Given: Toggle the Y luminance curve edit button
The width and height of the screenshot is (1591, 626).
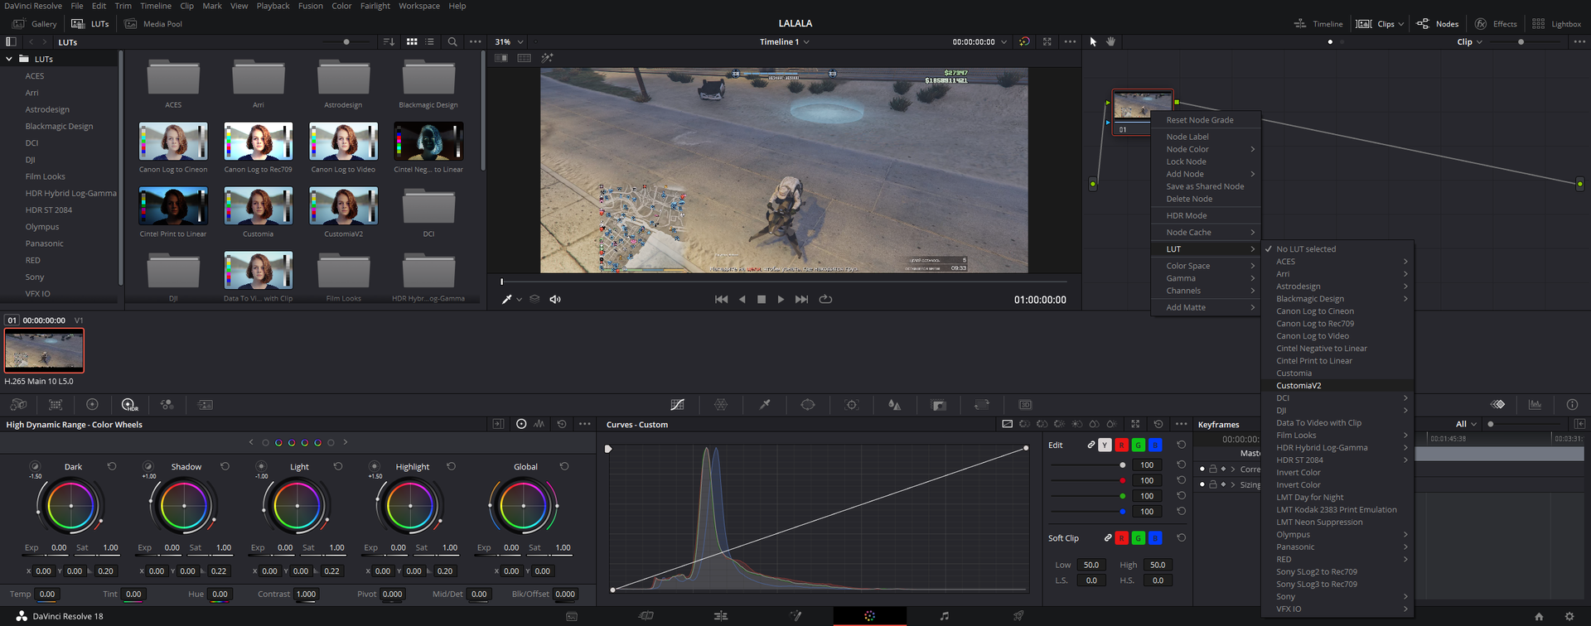Looking at the screenshot, I should click(x=1105, y=445).
